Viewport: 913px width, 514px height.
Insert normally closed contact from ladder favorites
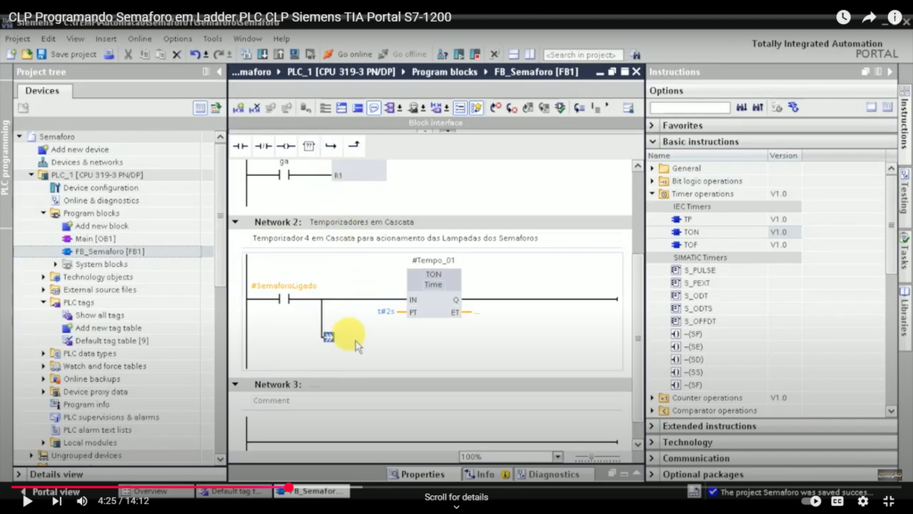263,145
